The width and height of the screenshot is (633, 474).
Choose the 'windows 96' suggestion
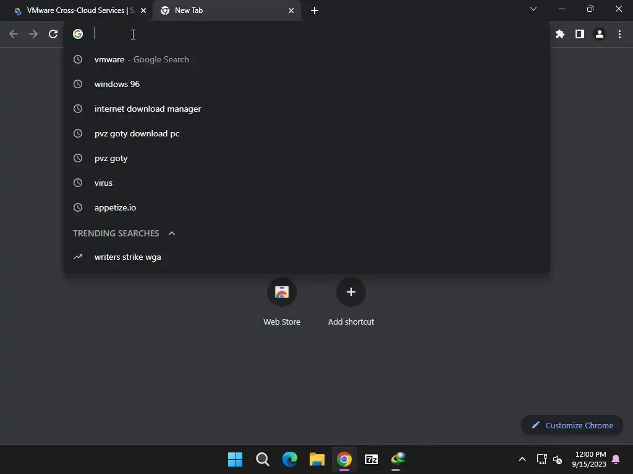pos(307,84)
